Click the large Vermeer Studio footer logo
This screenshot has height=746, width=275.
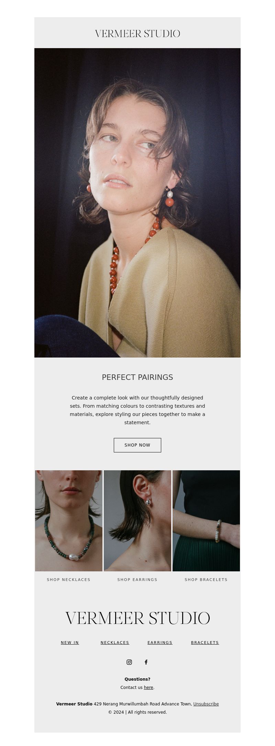[137, 618]
